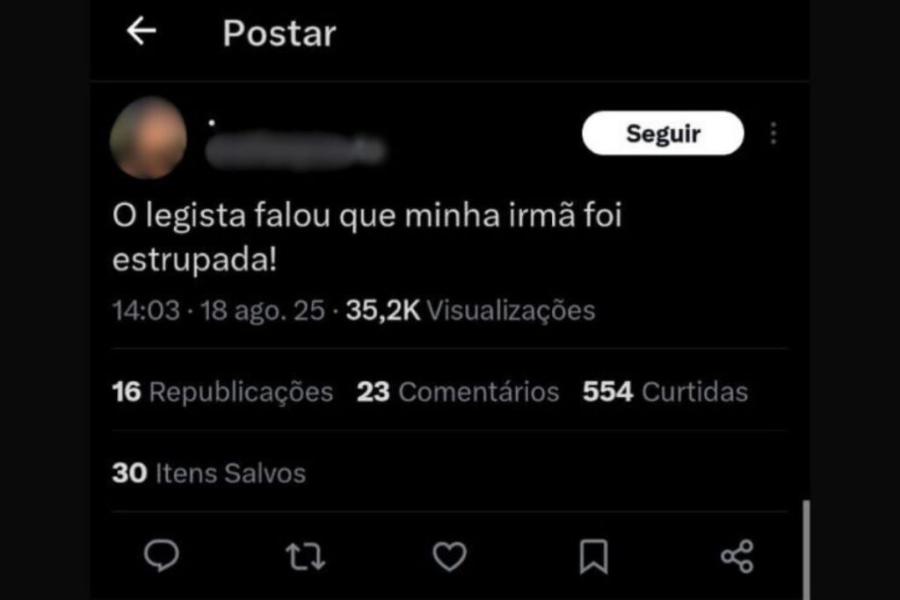Tap the repost arrows icon
The image size is (900, 600).
point(305,556)
